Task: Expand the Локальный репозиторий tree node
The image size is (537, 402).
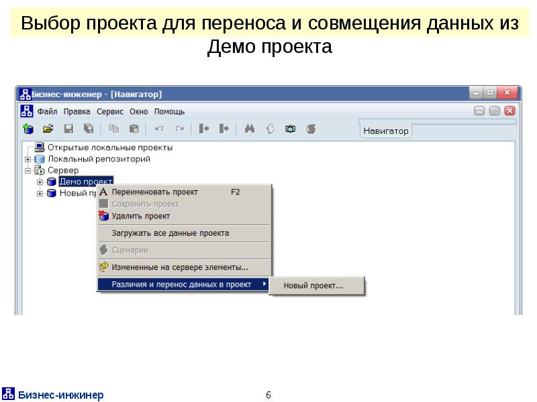Action: 28,159
